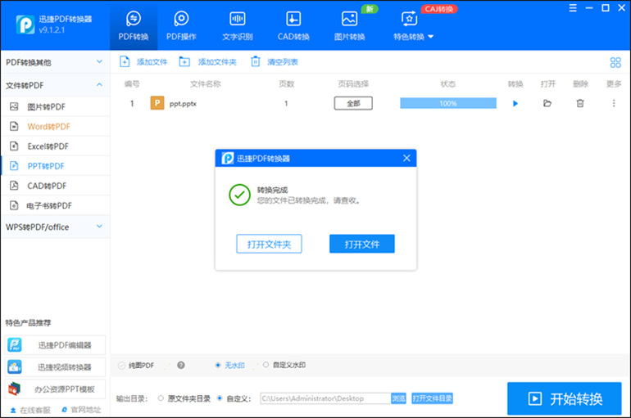Open the more options dots for ppt.pptx
631x418 pixels.
pos(614,103)
